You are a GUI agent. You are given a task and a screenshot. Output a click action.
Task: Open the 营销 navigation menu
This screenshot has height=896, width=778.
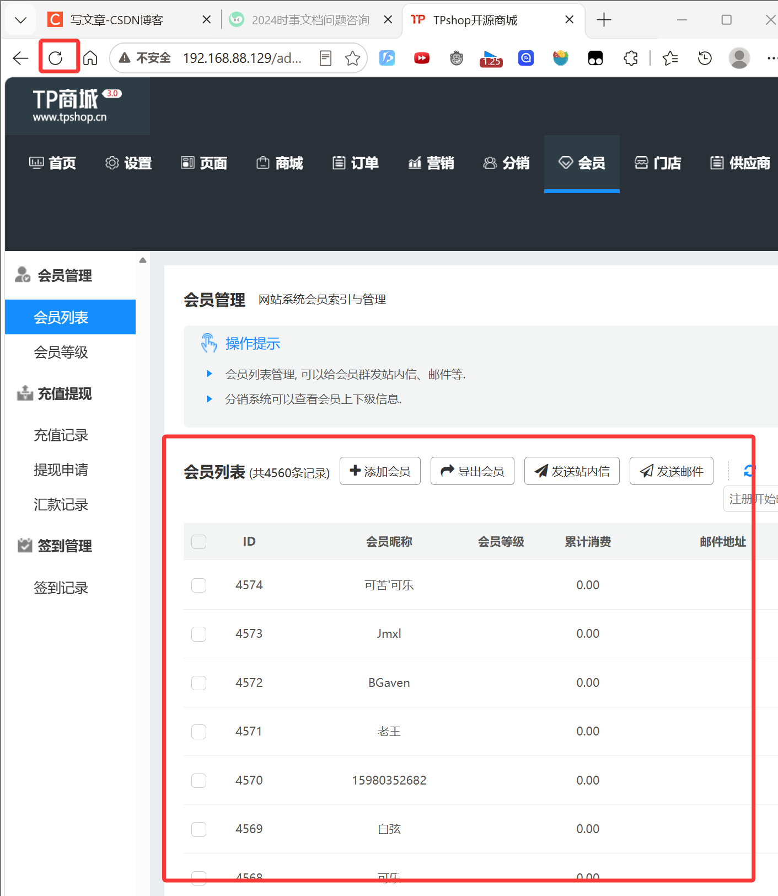tap(431, 163)
